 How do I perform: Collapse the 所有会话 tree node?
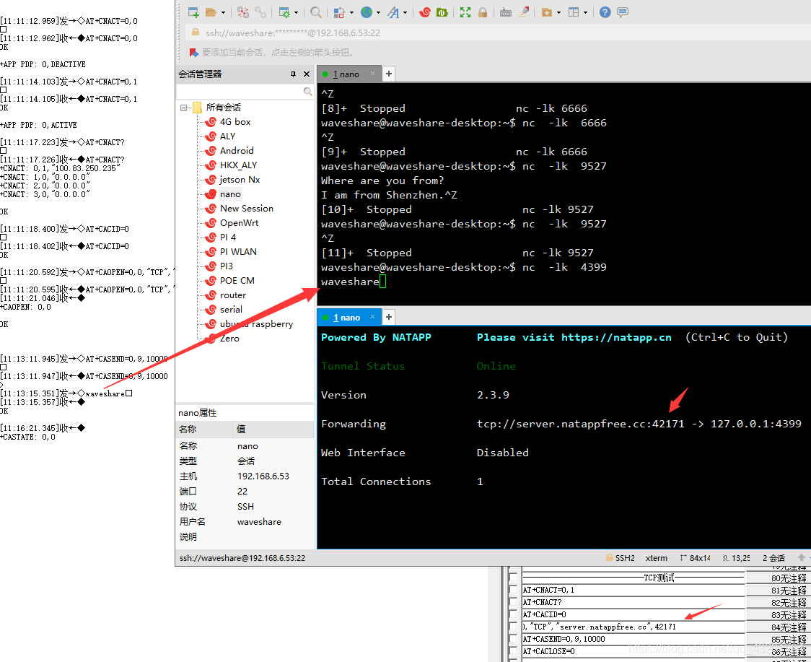(x=183, y=108)
